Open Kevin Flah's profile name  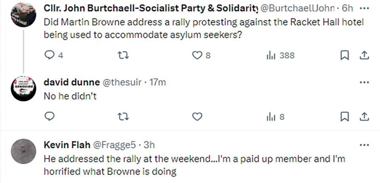pos(66,145)
